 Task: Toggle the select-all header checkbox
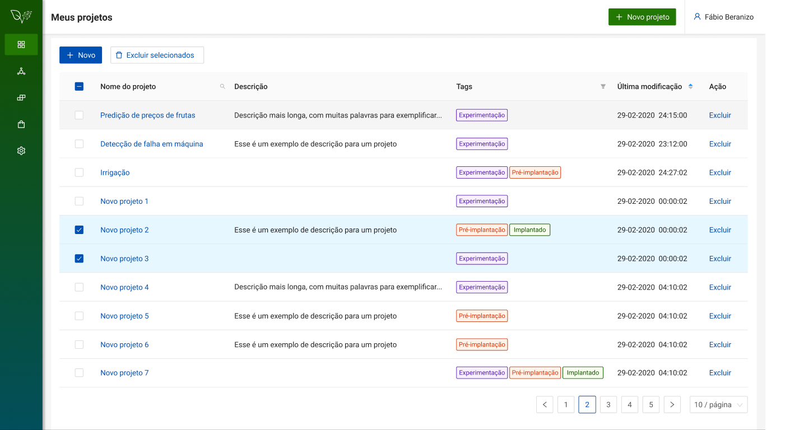point(79,86)
